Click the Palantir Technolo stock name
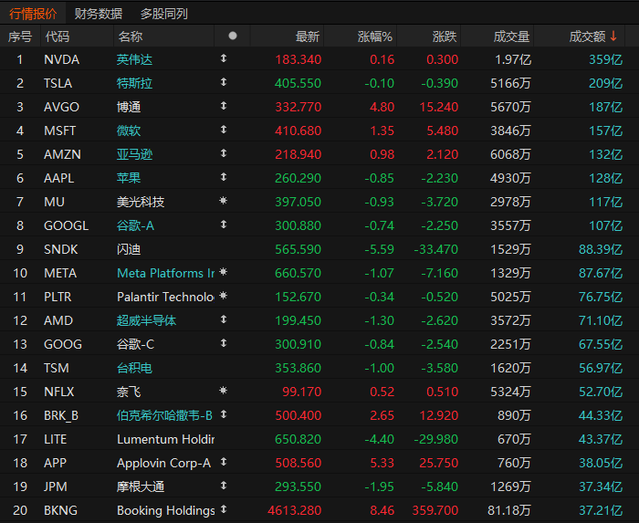 click(165, 297)
